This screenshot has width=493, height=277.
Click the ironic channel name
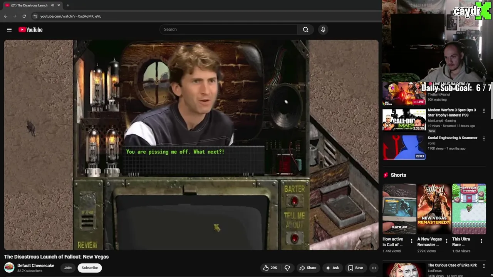[432, 144]
